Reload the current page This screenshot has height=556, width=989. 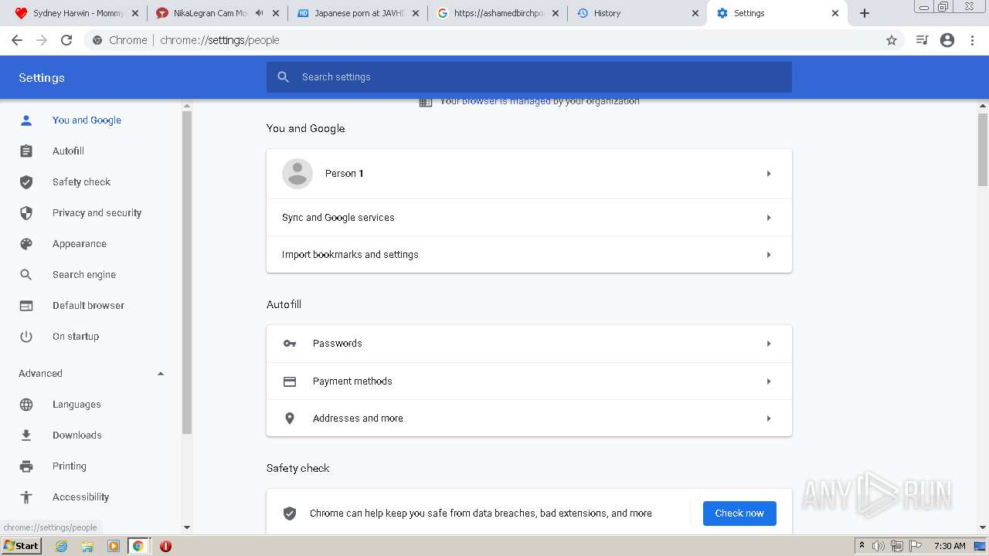point(66,40)
